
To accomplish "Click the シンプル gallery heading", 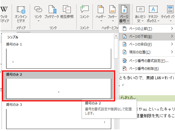I will [x=13, y=37].
